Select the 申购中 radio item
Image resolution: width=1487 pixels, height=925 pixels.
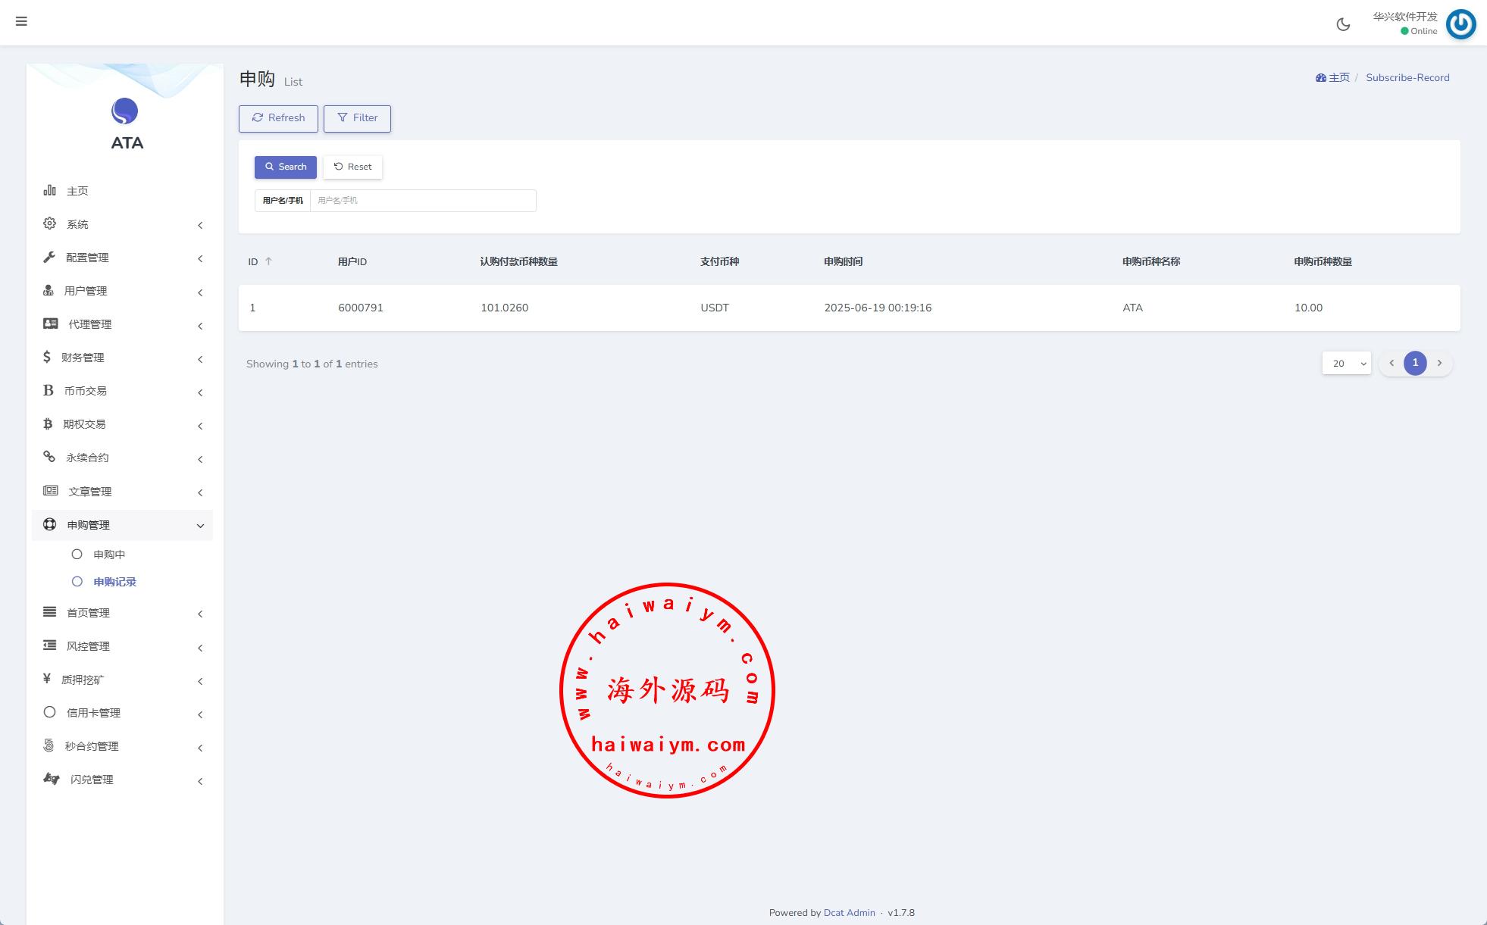click(108, 555)
